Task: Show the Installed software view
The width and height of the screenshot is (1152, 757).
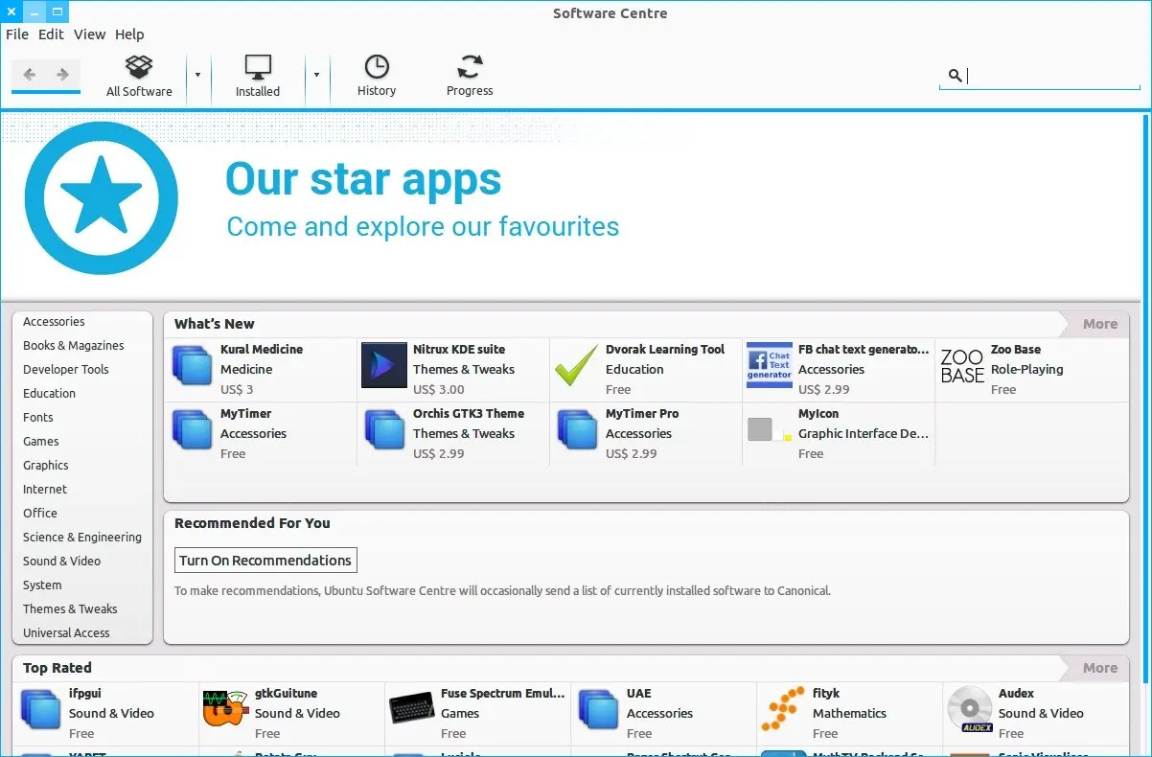Action: 258,76
